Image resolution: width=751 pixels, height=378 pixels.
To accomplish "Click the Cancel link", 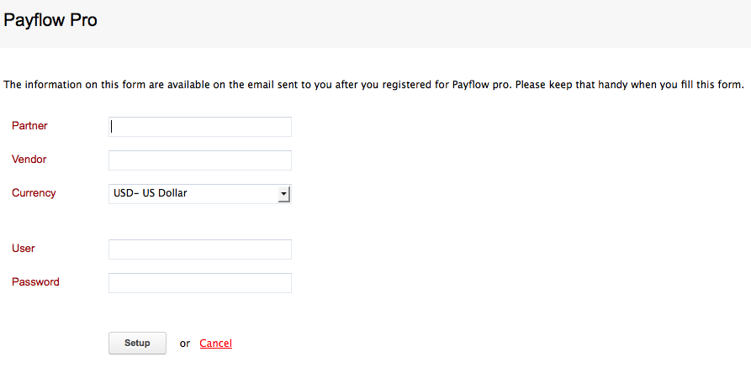I will pos(215,344).
